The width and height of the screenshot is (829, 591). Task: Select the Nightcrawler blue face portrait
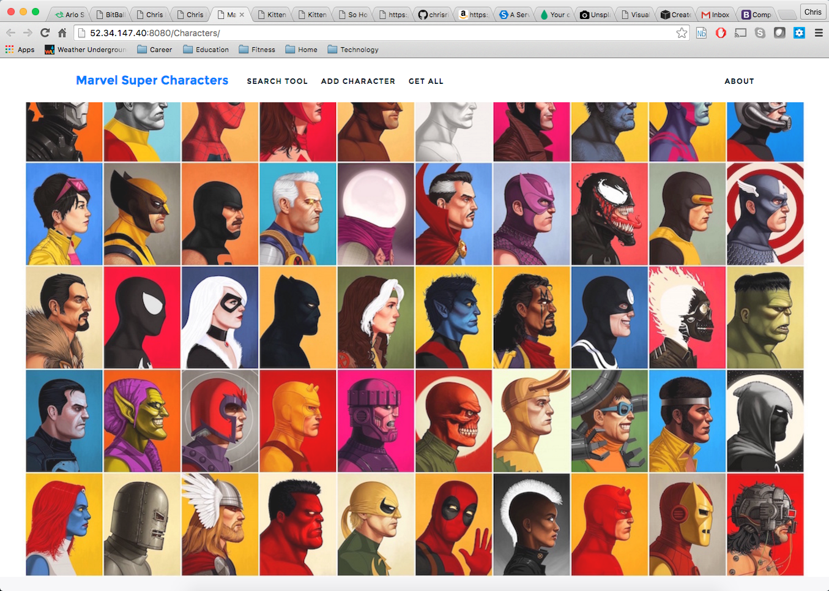453,317
